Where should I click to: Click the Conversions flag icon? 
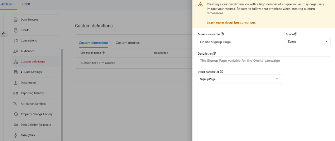[16, 41]
